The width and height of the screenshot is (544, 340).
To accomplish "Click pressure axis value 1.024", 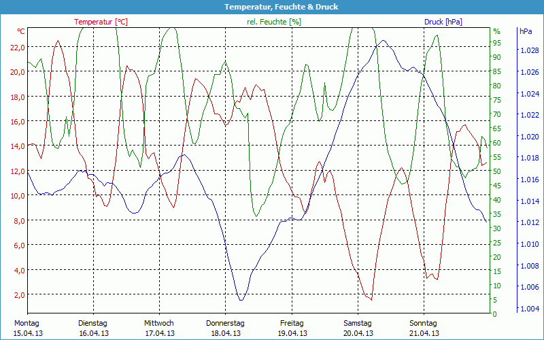I will pos(530,94).
